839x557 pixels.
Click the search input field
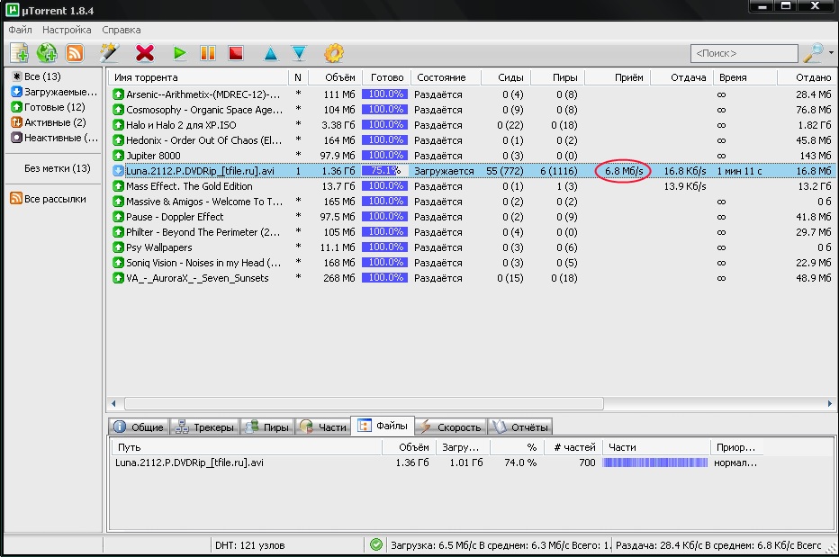[743, 54]
